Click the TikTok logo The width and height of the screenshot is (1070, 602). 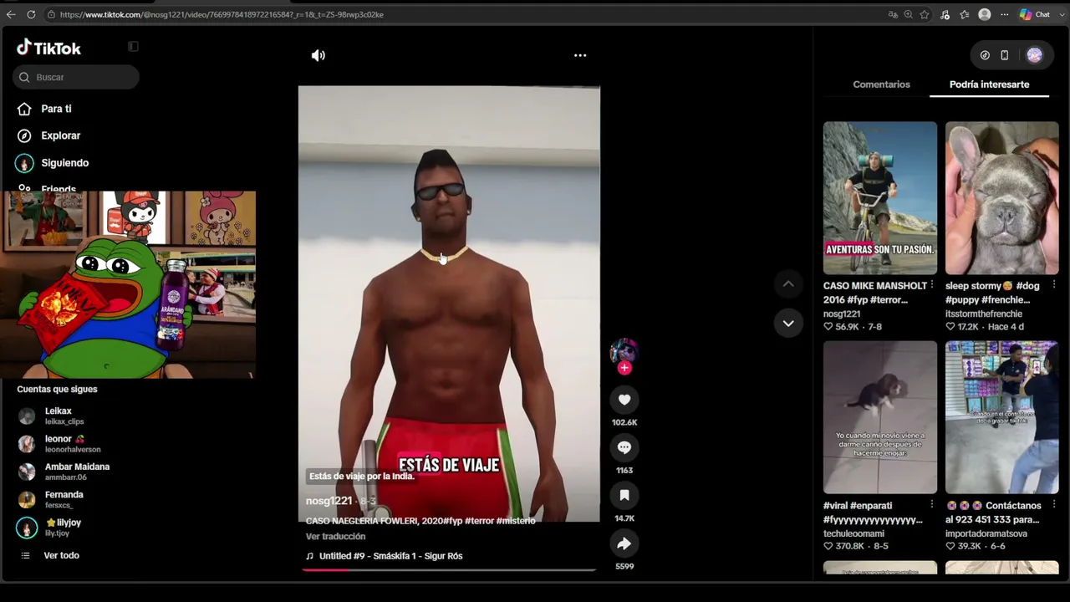coord(48,48)
